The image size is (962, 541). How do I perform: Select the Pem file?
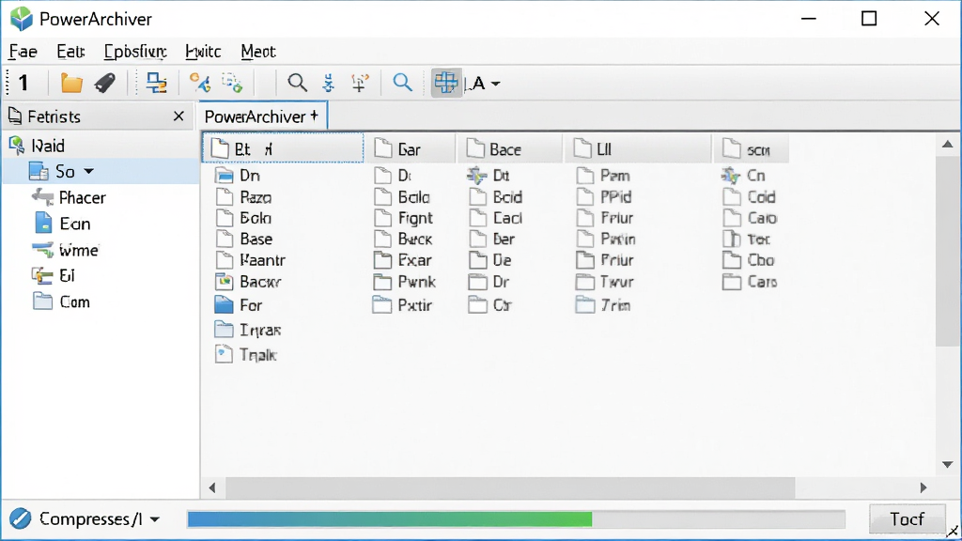603,176
